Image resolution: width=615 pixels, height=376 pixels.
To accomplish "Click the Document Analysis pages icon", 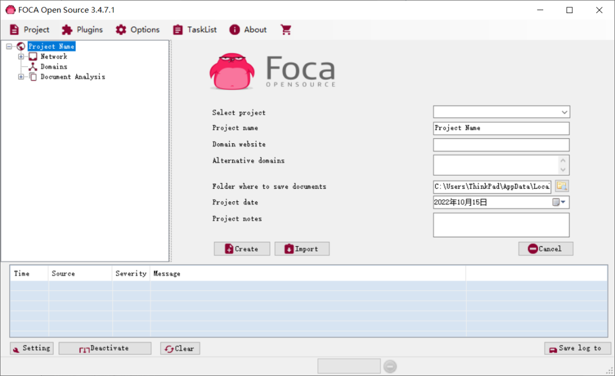I will (34, 77).
